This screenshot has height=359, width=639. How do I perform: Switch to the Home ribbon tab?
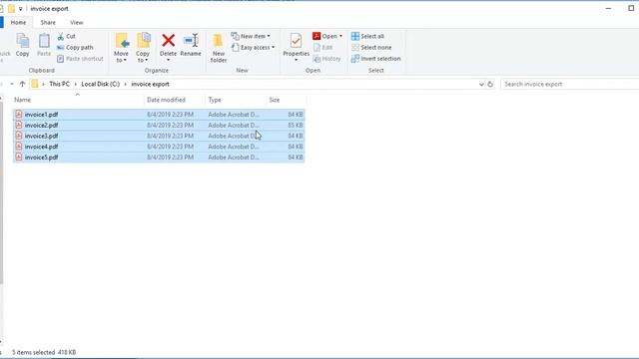(18, 22)
